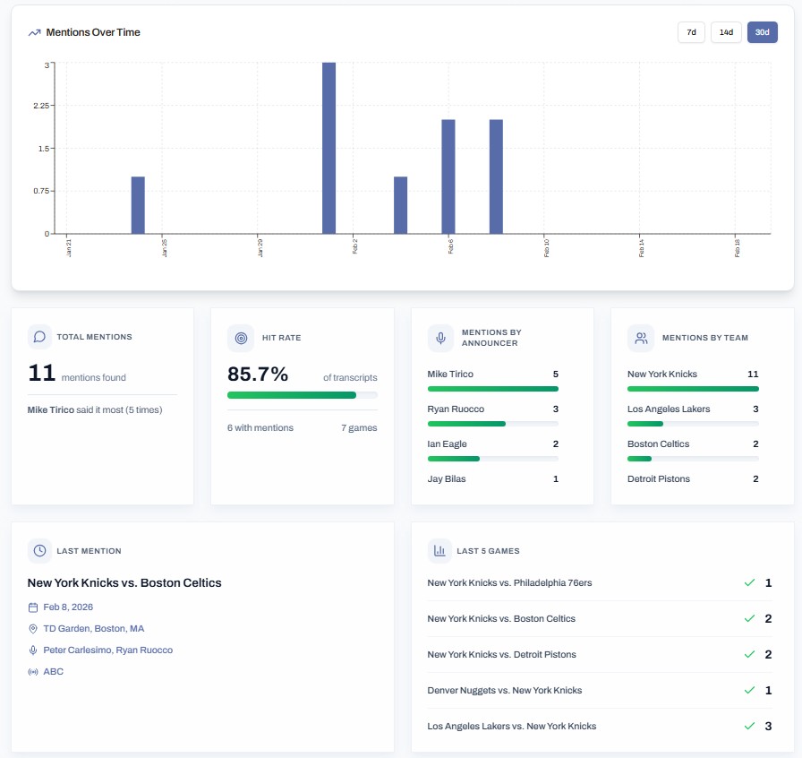Switch chart range to 14d
802x758 pixels.
[x=726, y=32]
